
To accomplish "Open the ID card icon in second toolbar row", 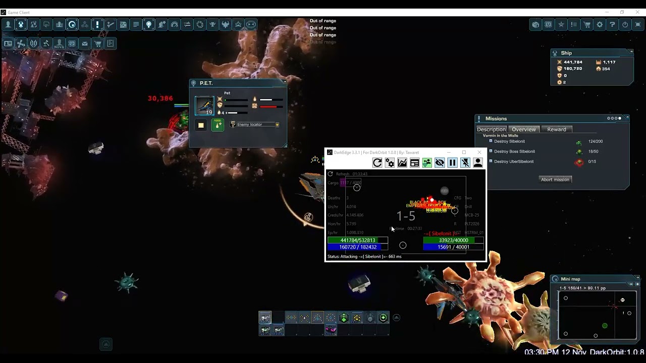I will point(8,43).
